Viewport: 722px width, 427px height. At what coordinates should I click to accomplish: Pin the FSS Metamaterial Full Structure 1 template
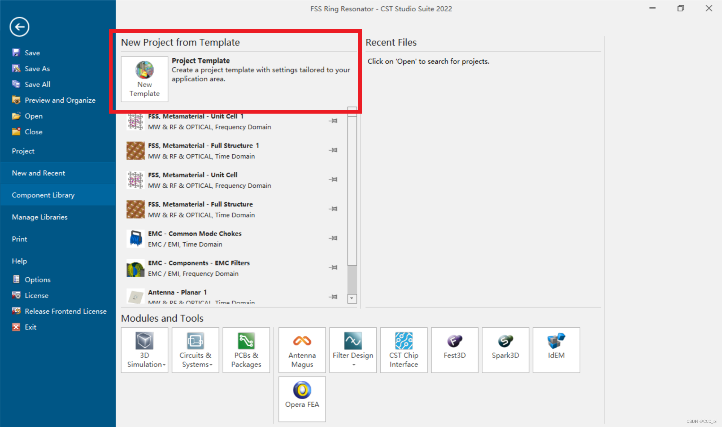tap(333, 150)
